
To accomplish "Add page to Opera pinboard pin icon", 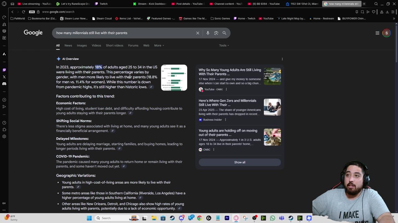I will (x=357, y=12).
